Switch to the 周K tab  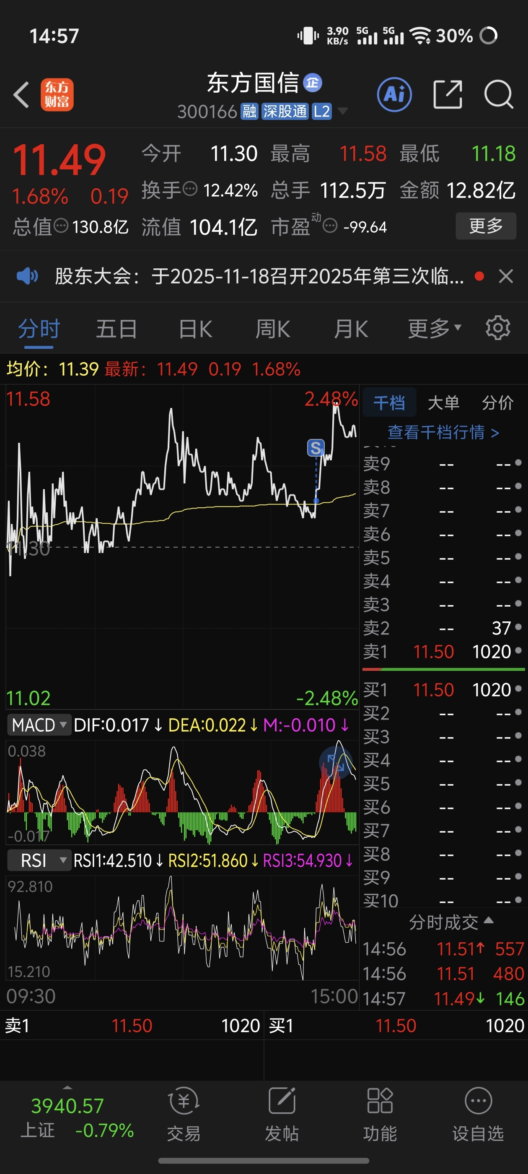point(272,329)
